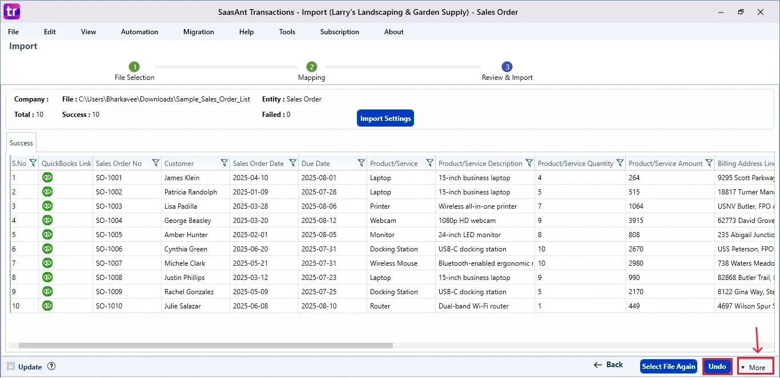
Task: Click the Router product cell
Action: pyautogui.click(x=401, y=306)
